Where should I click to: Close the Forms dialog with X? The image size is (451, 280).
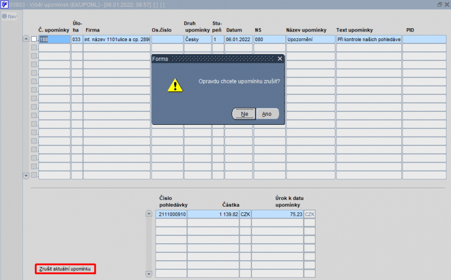pos(280,59)
